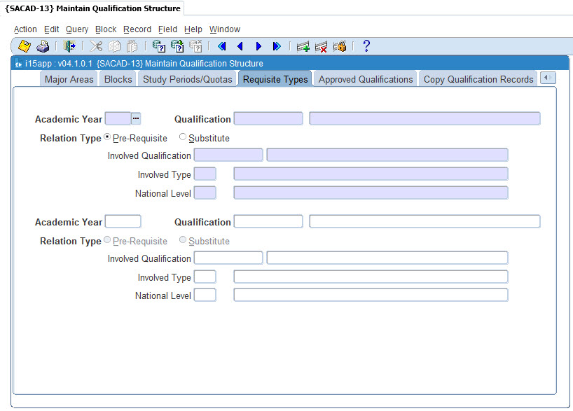The height and width of the screenshot is (411, 573).
Task: Jump to last record arrow
Action: 277,46
